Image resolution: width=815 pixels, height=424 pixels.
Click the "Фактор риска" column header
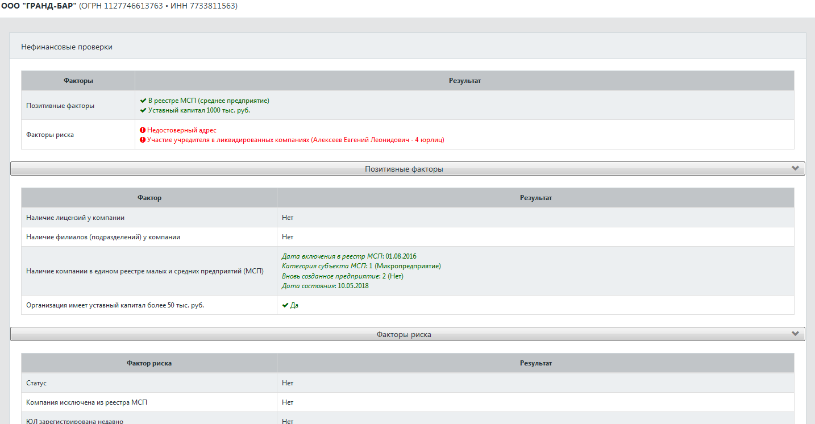click(x=149, y=363)
